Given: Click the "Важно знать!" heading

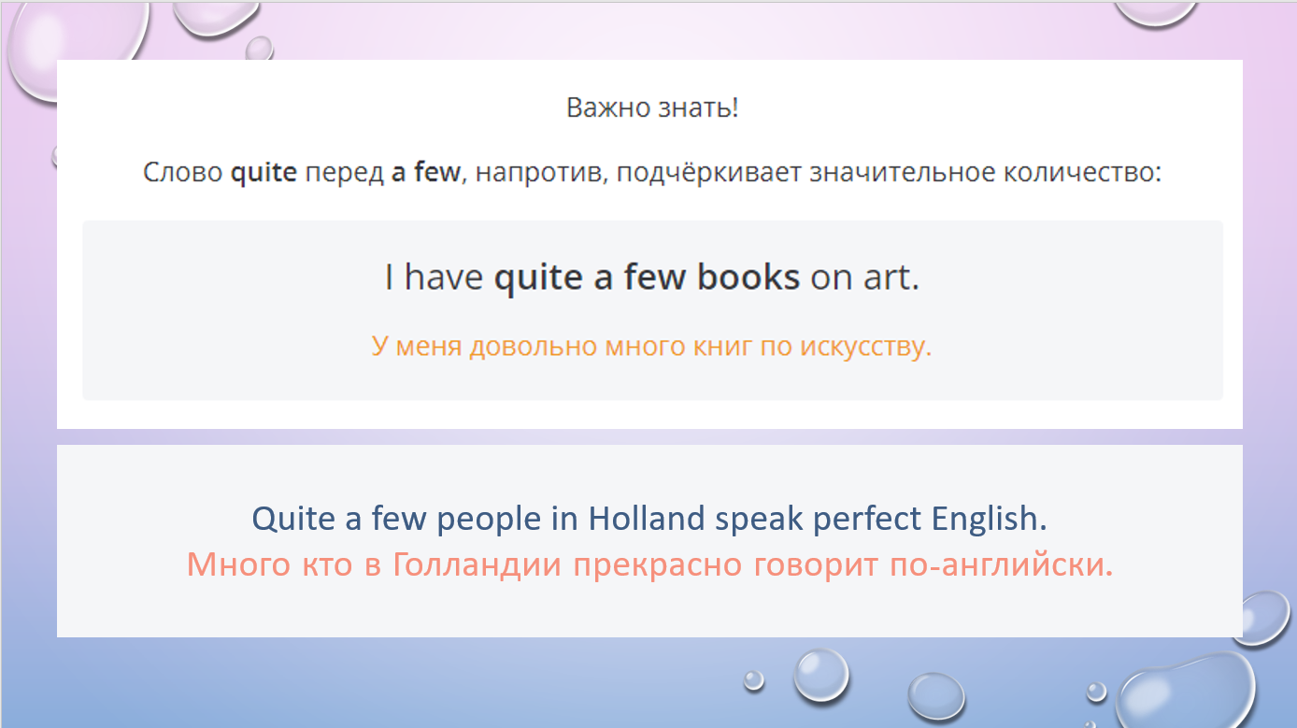Looking at the screenshot, I should click(651, 108).
